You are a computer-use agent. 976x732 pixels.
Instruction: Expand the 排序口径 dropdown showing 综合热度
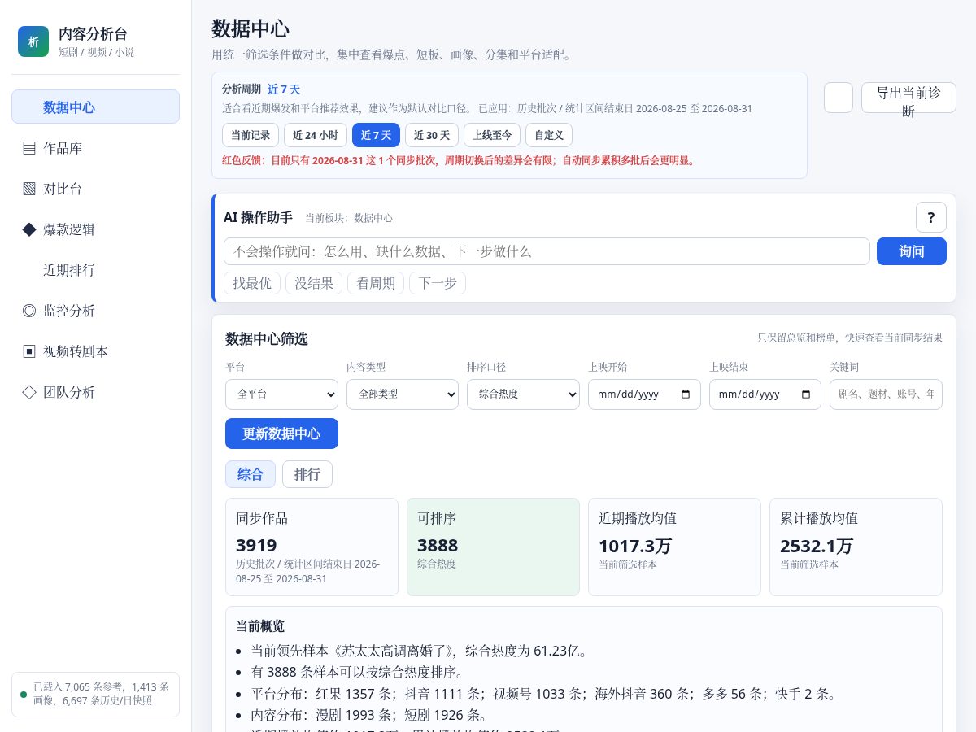(x=523, y=394)
